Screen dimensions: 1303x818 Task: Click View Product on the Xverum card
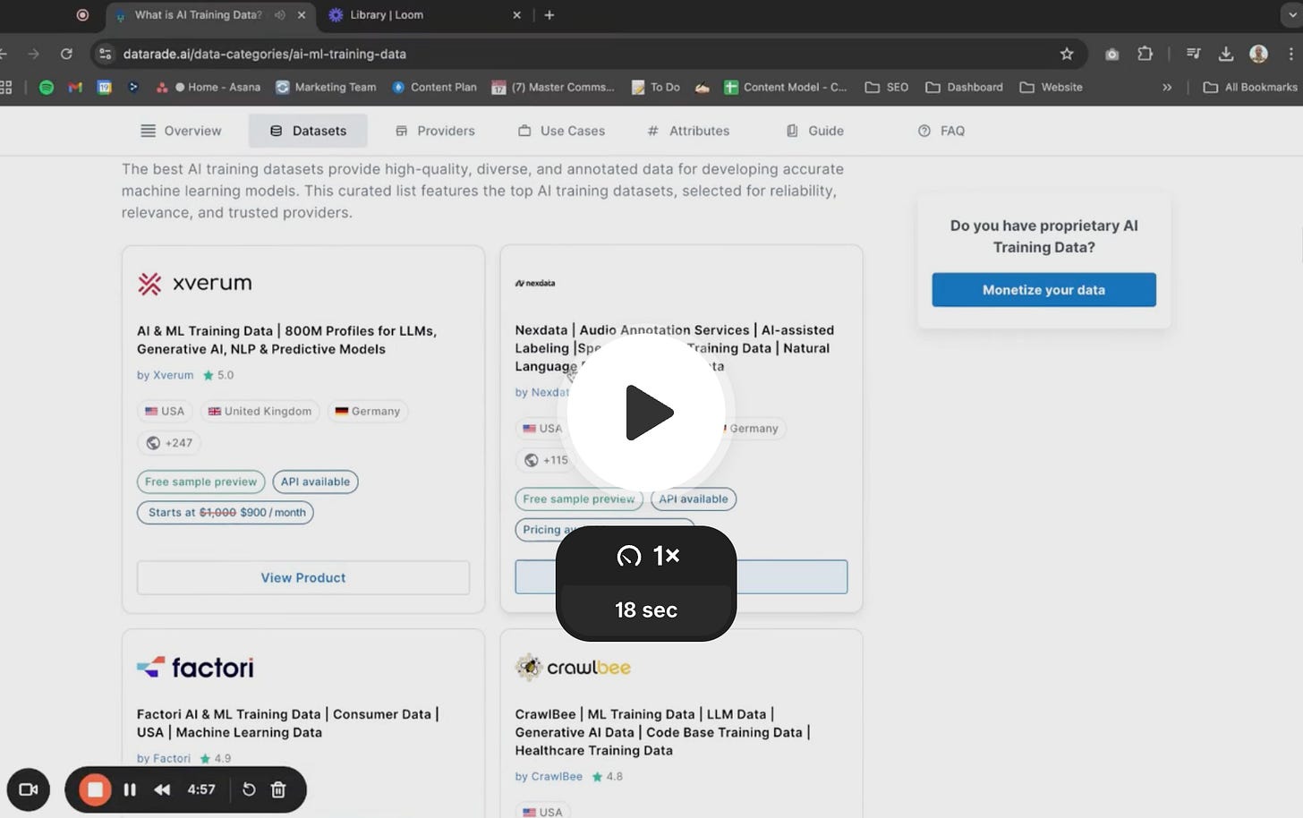click(x=303, y=578)
